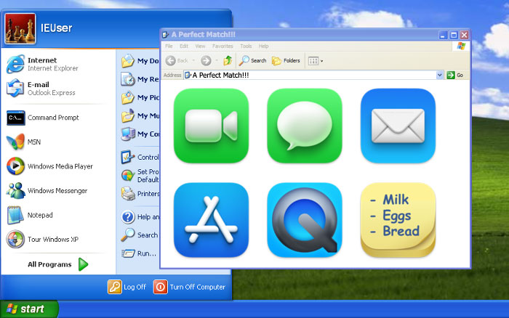This screenshot has width=509, height=318.
Task: Click the IEUser chess account picture
Action: [20, 28]
